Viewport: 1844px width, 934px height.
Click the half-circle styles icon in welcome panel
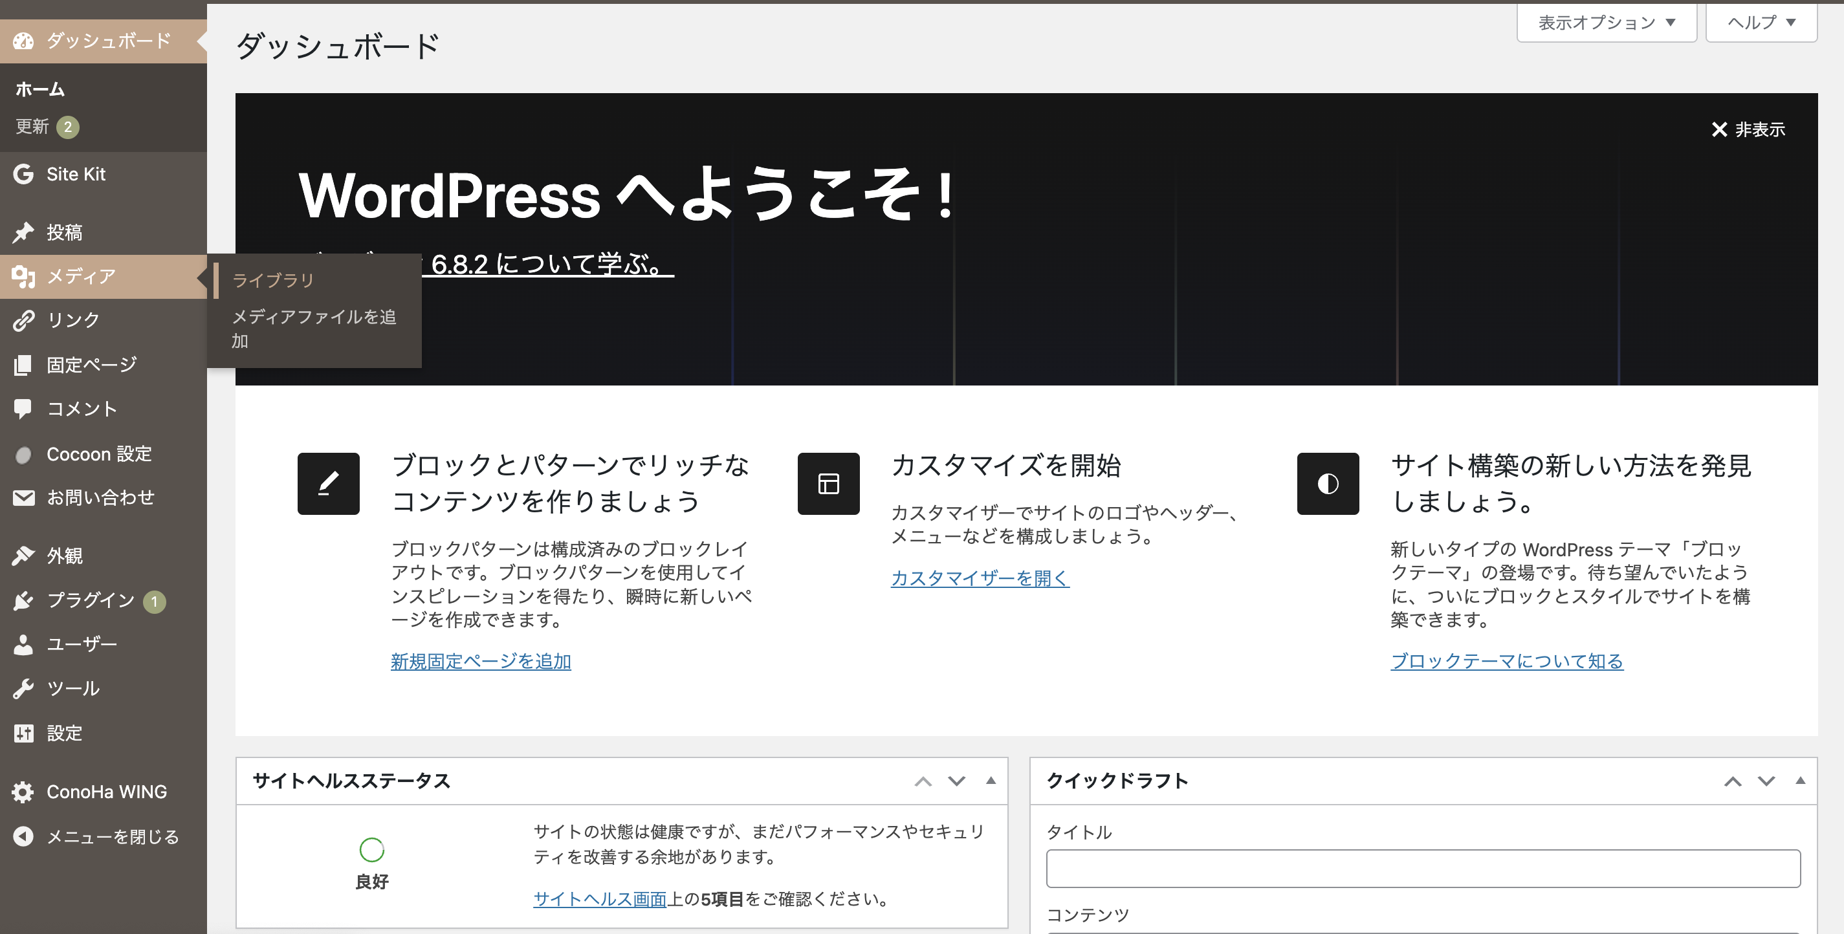click(1328, 484)
